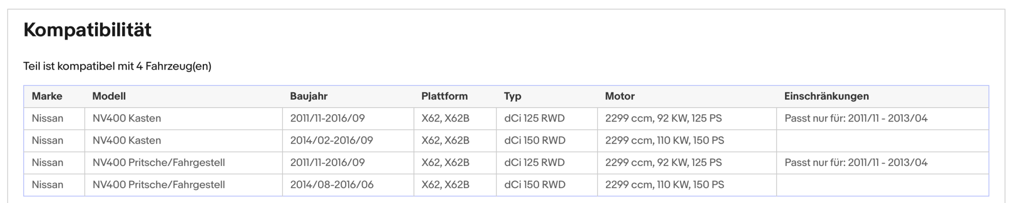
Task: Click second NV400 Kasten model cell
Action: pos(184,141)
